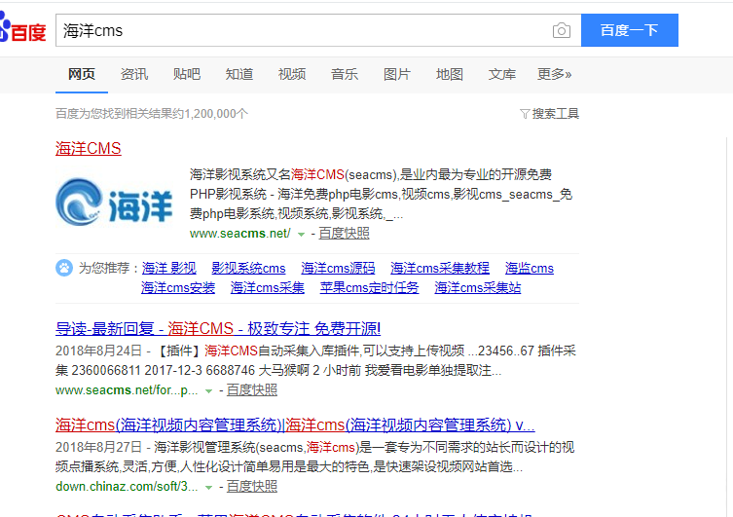The height and width of the screenshot is (517, 733).
Task: Expand dropdown arrow next to www.seacms.net/for...p...
Action: pos(209,390)
